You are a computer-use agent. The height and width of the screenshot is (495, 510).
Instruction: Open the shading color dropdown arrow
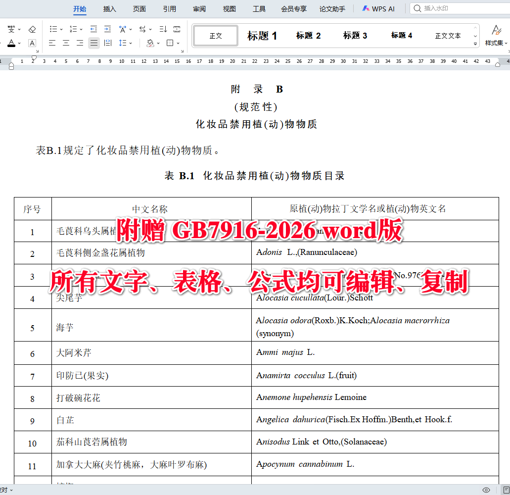click(158, 43)
